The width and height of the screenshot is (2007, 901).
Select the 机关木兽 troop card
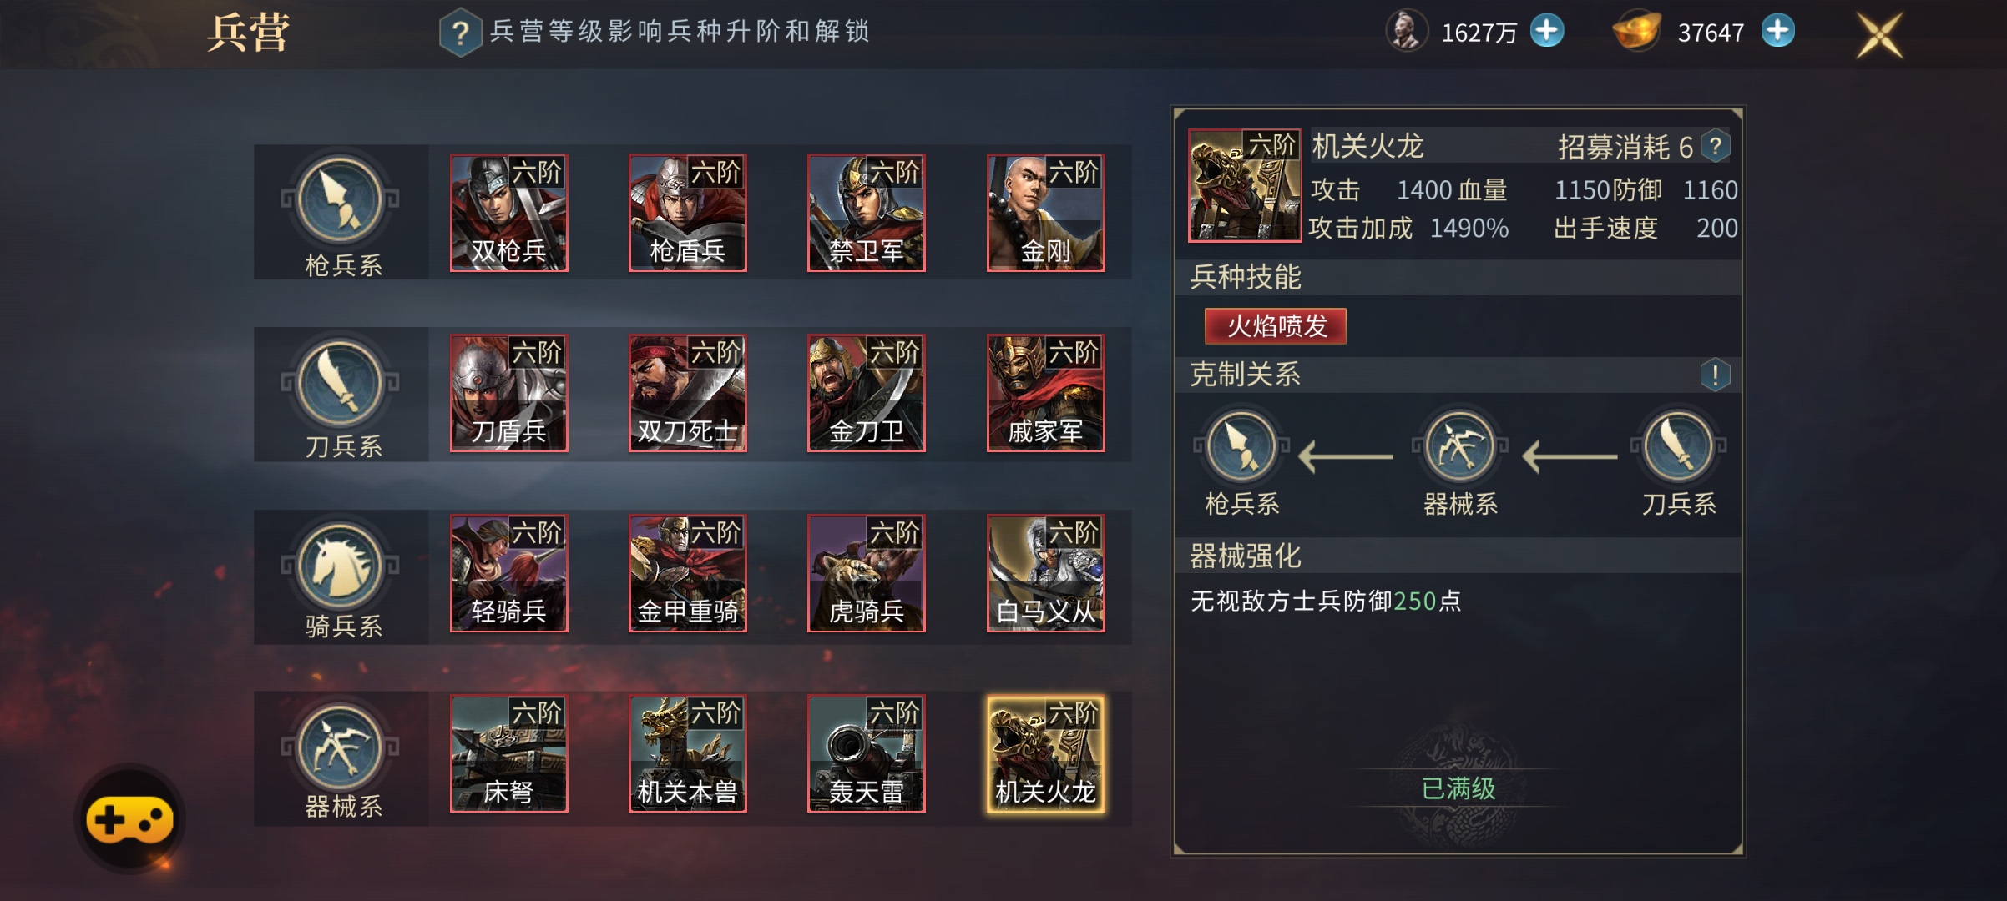click(x=688, y=753)
